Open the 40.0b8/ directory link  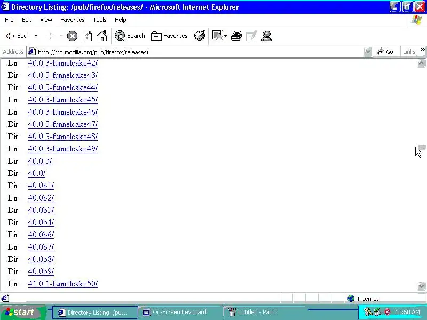[41, 259]
